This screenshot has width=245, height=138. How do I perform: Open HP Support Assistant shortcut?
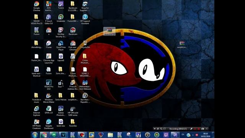point(85,20)
